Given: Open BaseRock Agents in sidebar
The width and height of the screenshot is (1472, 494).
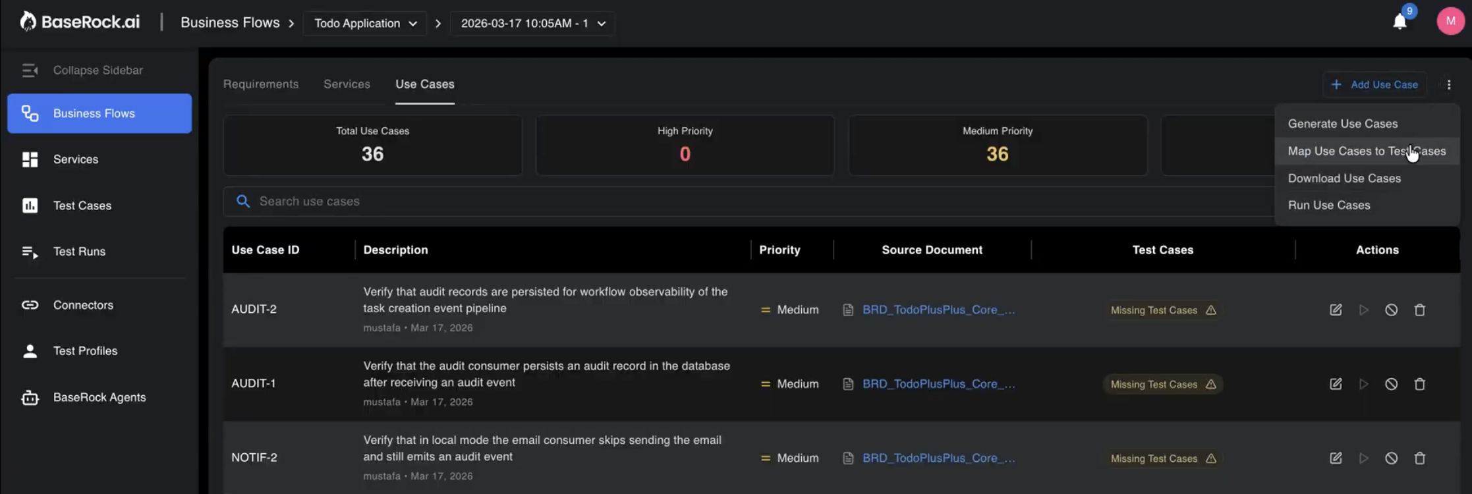Looking at the screenshot, I should coord(99,397).
